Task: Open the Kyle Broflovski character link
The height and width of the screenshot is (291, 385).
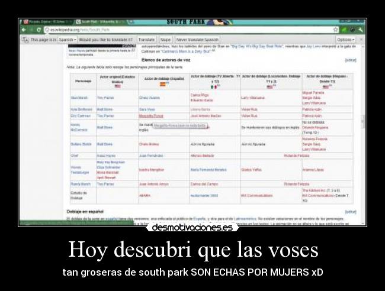Action: (x=81, y=109)
